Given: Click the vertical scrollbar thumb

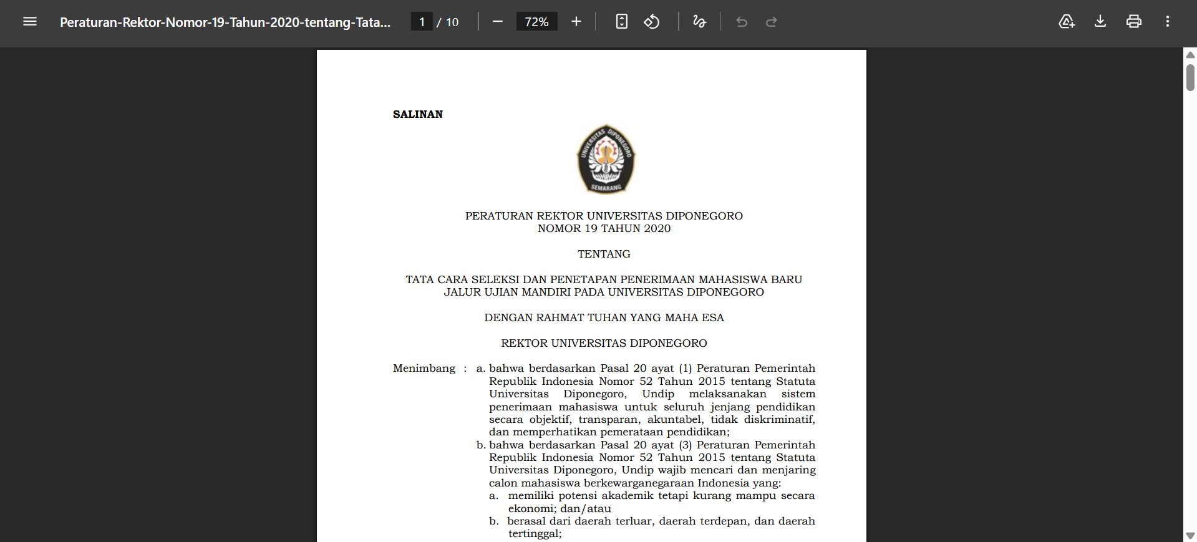Looking at the screenshot, I should 1190,78.
